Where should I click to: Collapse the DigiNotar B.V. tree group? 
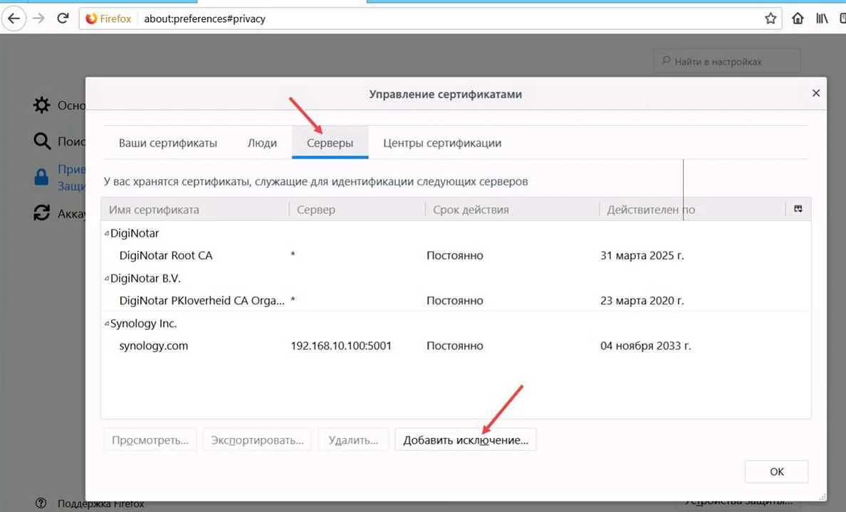coord(107,279)
